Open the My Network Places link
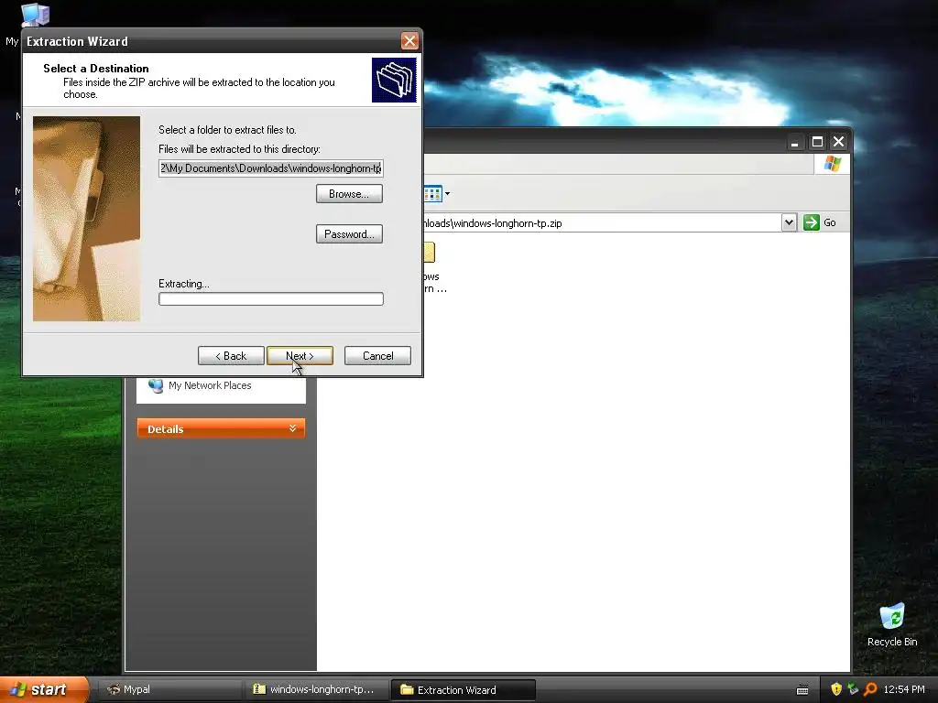 pyautogui.click(x=210, y=385)
